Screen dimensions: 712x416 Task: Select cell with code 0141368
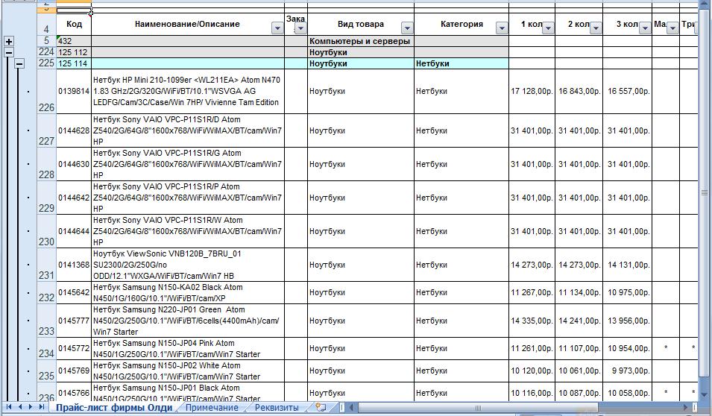74,265
